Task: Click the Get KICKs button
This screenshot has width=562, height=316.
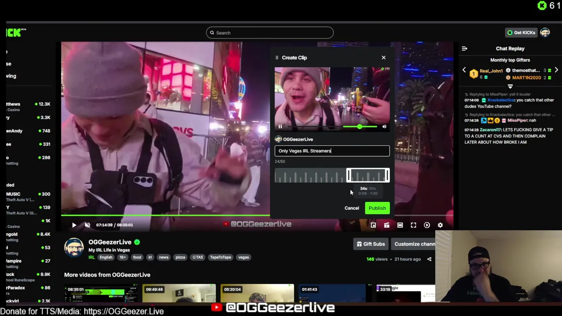Action: coord(521,32)
